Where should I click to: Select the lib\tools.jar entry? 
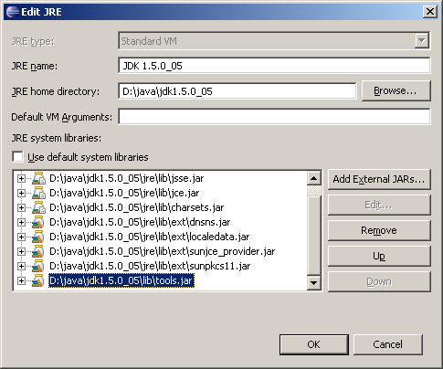121,280
